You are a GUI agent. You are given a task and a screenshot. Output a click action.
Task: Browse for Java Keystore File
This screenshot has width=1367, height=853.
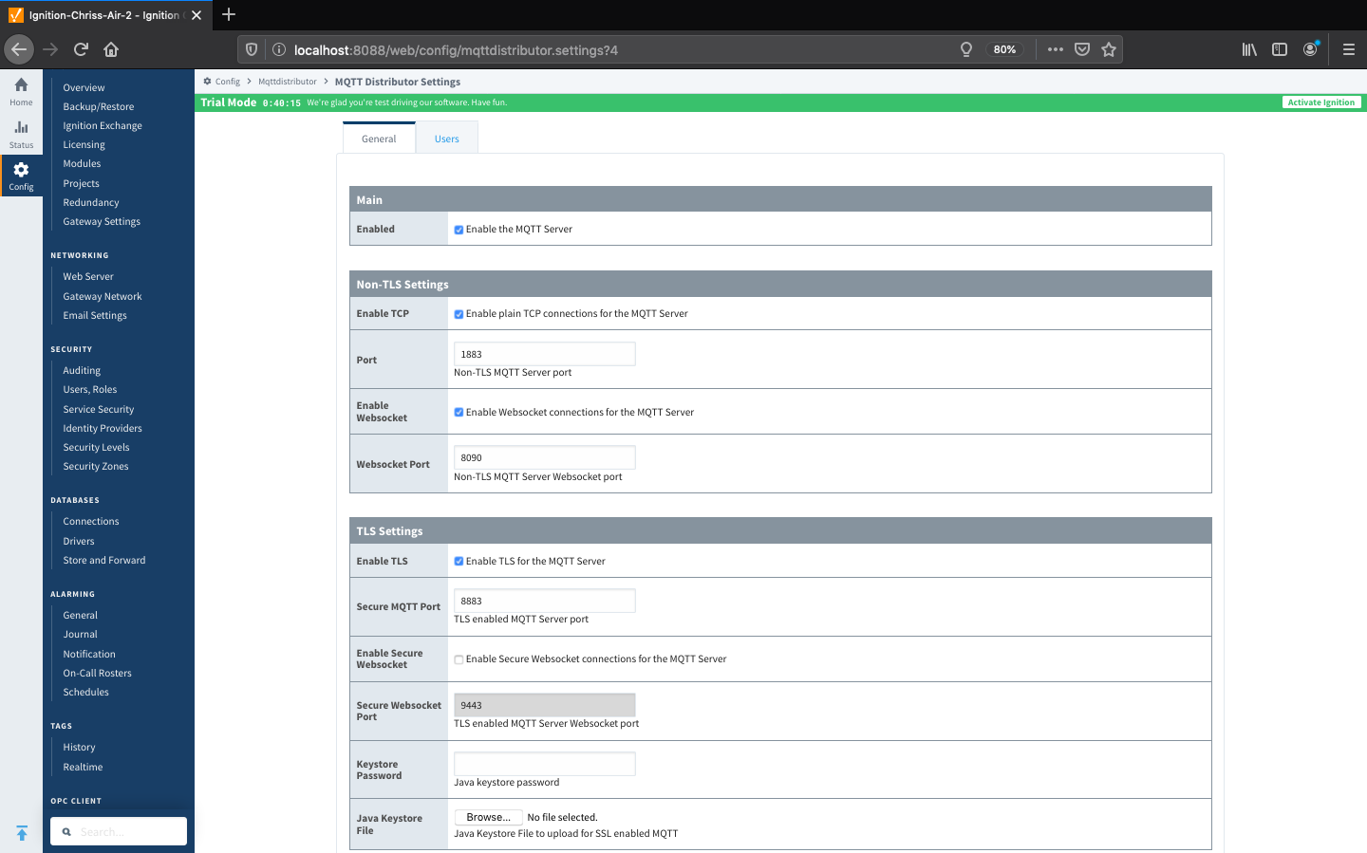click(x=488, y=817)
